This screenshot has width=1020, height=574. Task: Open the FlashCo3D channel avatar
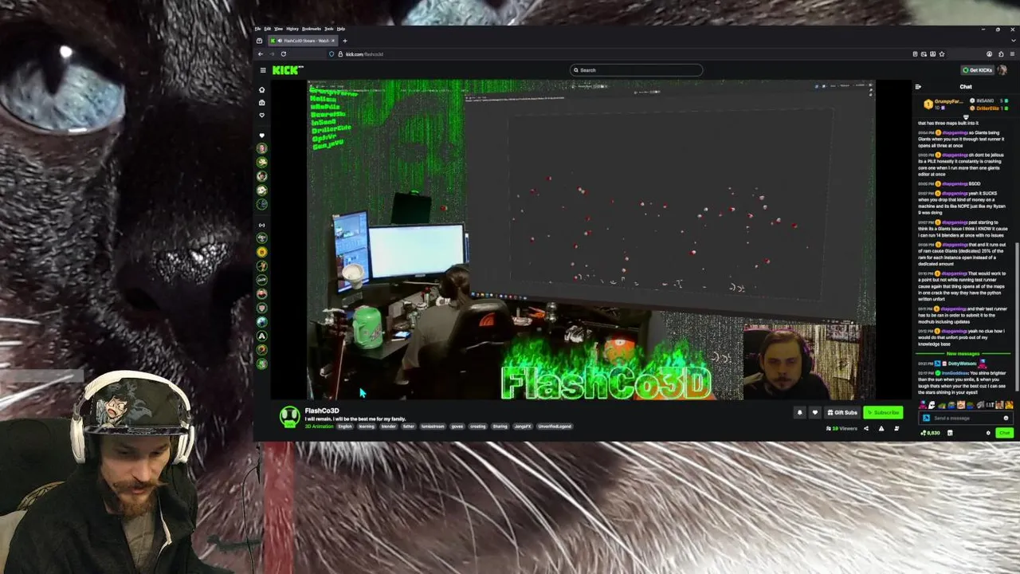pyautogui.click(x=290, y=416)
